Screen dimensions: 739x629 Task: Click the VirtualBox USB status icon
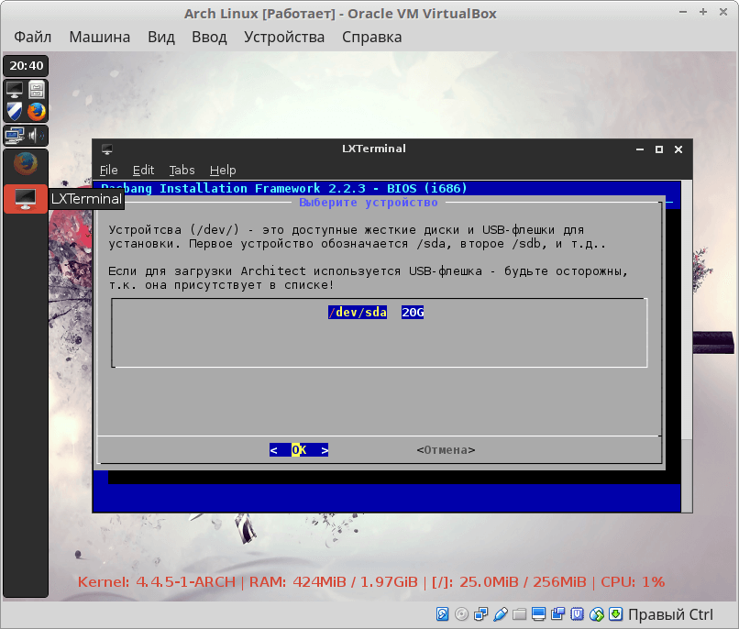pos(500,613)
